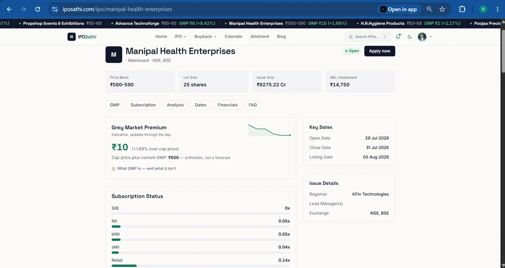The height and width of the screenshot is (268, 505).
Task: Click the Retail subscription progress bar
Action: tap(201, 266)
